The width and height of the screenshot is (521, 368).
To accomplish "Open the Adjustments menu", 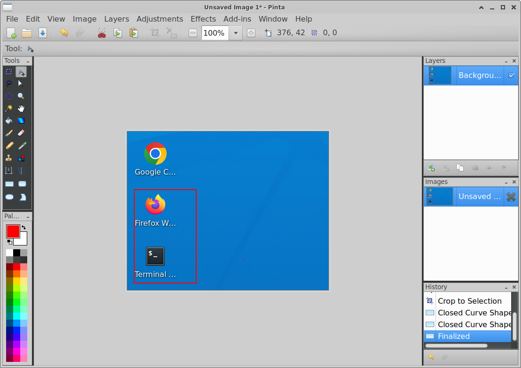I will coord(160,19).
